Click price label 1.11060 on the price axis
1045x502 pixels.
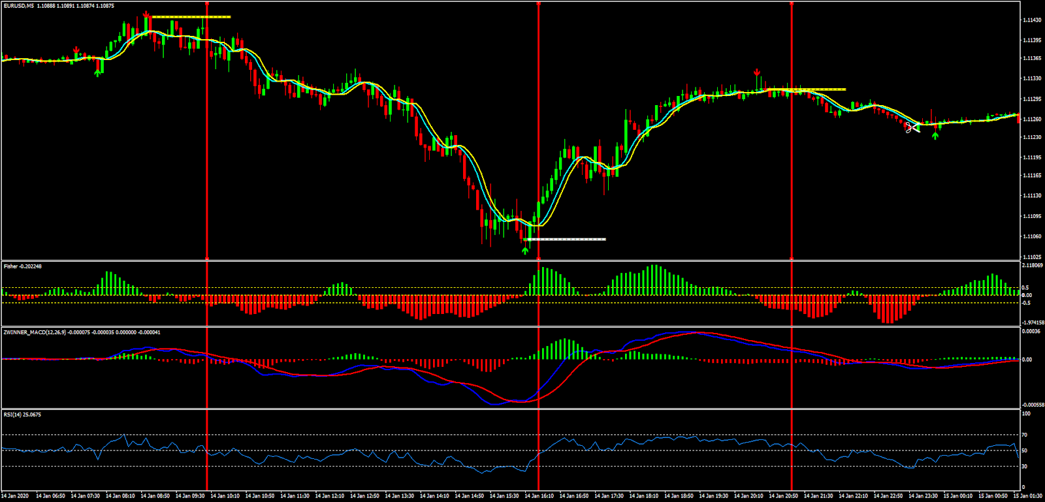click(x=1032, y=236)
